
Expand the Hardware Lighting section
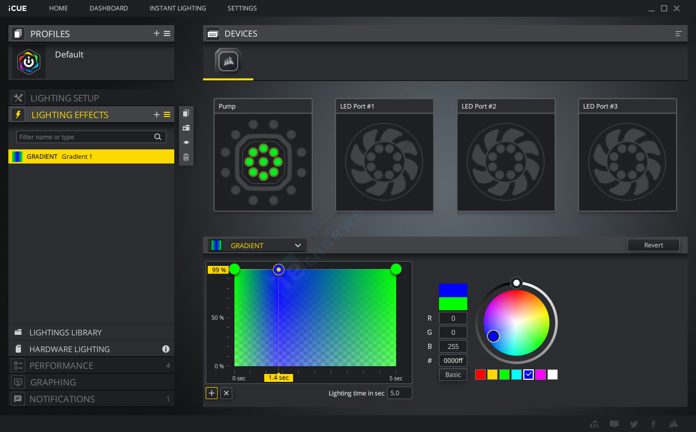pos(91,349)
